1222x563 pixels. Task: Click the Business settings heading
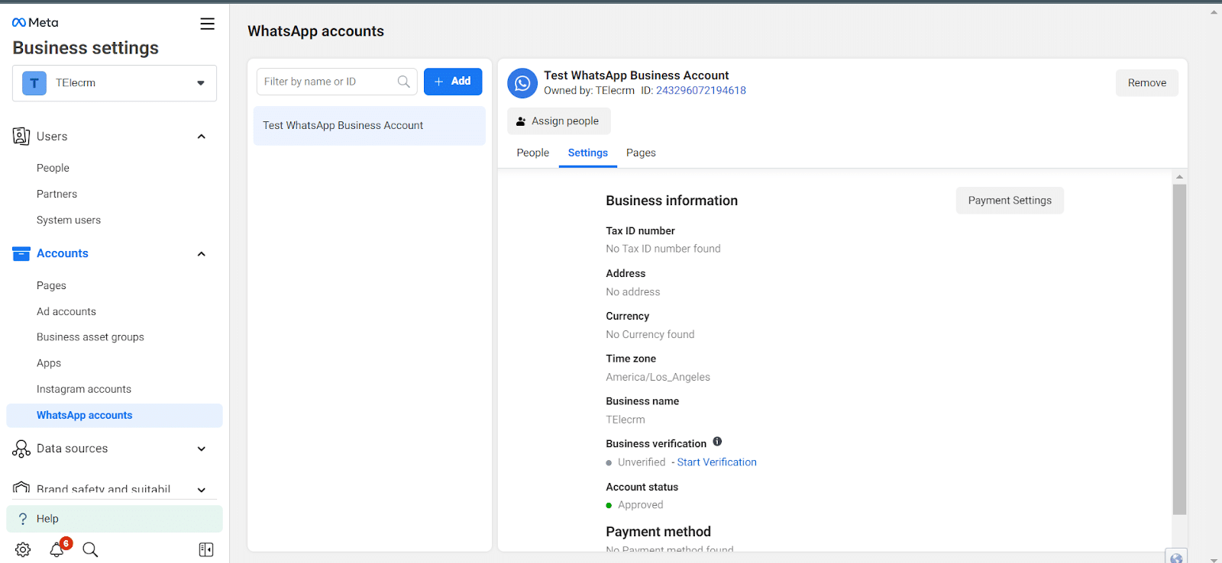[86, 48]
